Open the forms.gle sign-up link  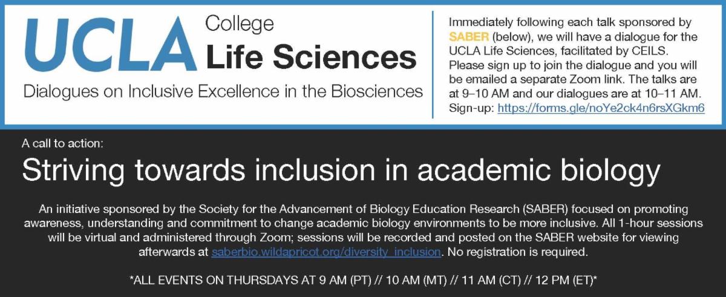coord(601,109)
